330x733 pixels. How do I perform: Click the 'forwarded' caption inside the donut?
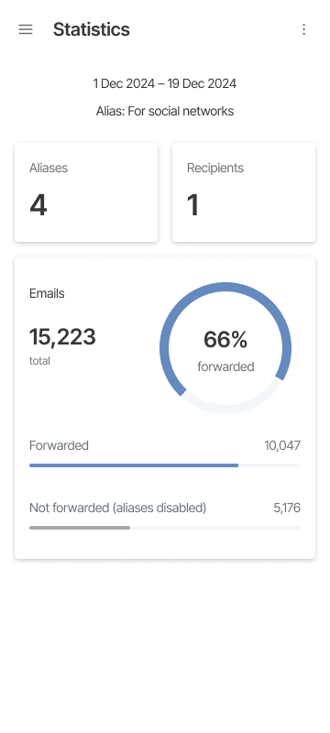pyautogui.click(x=225, y=366)
